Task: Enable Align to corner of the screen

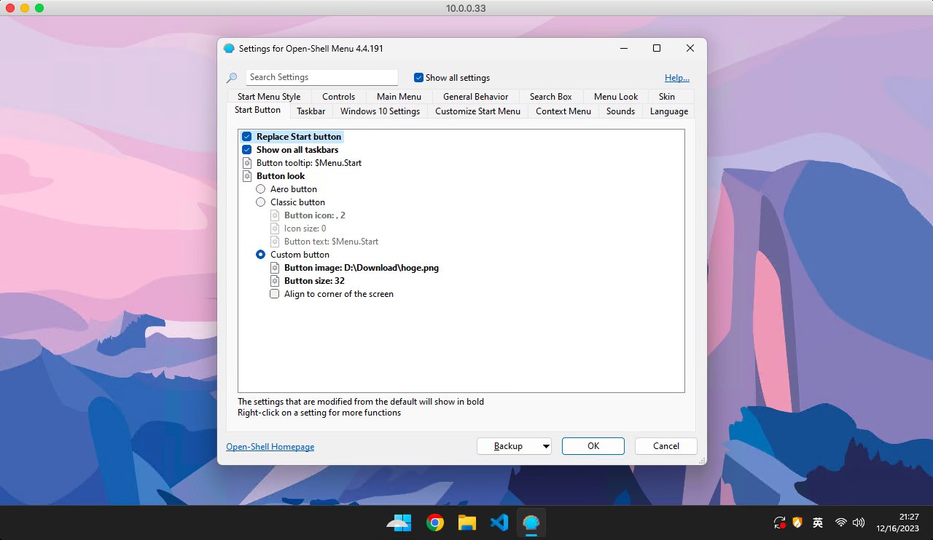Action: click(275, 294)
